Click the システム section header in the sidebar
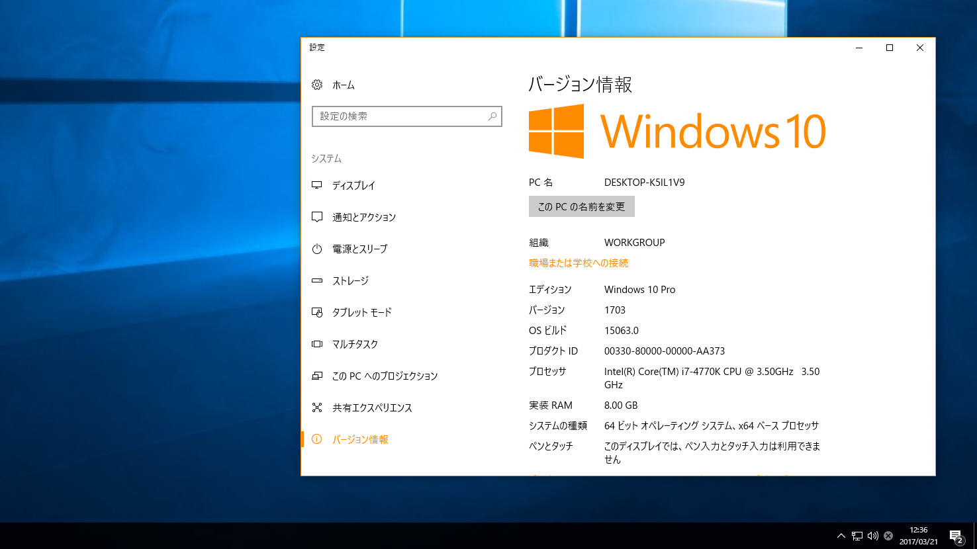The width and height of the screenshot is (977, 549). (326, 159)
